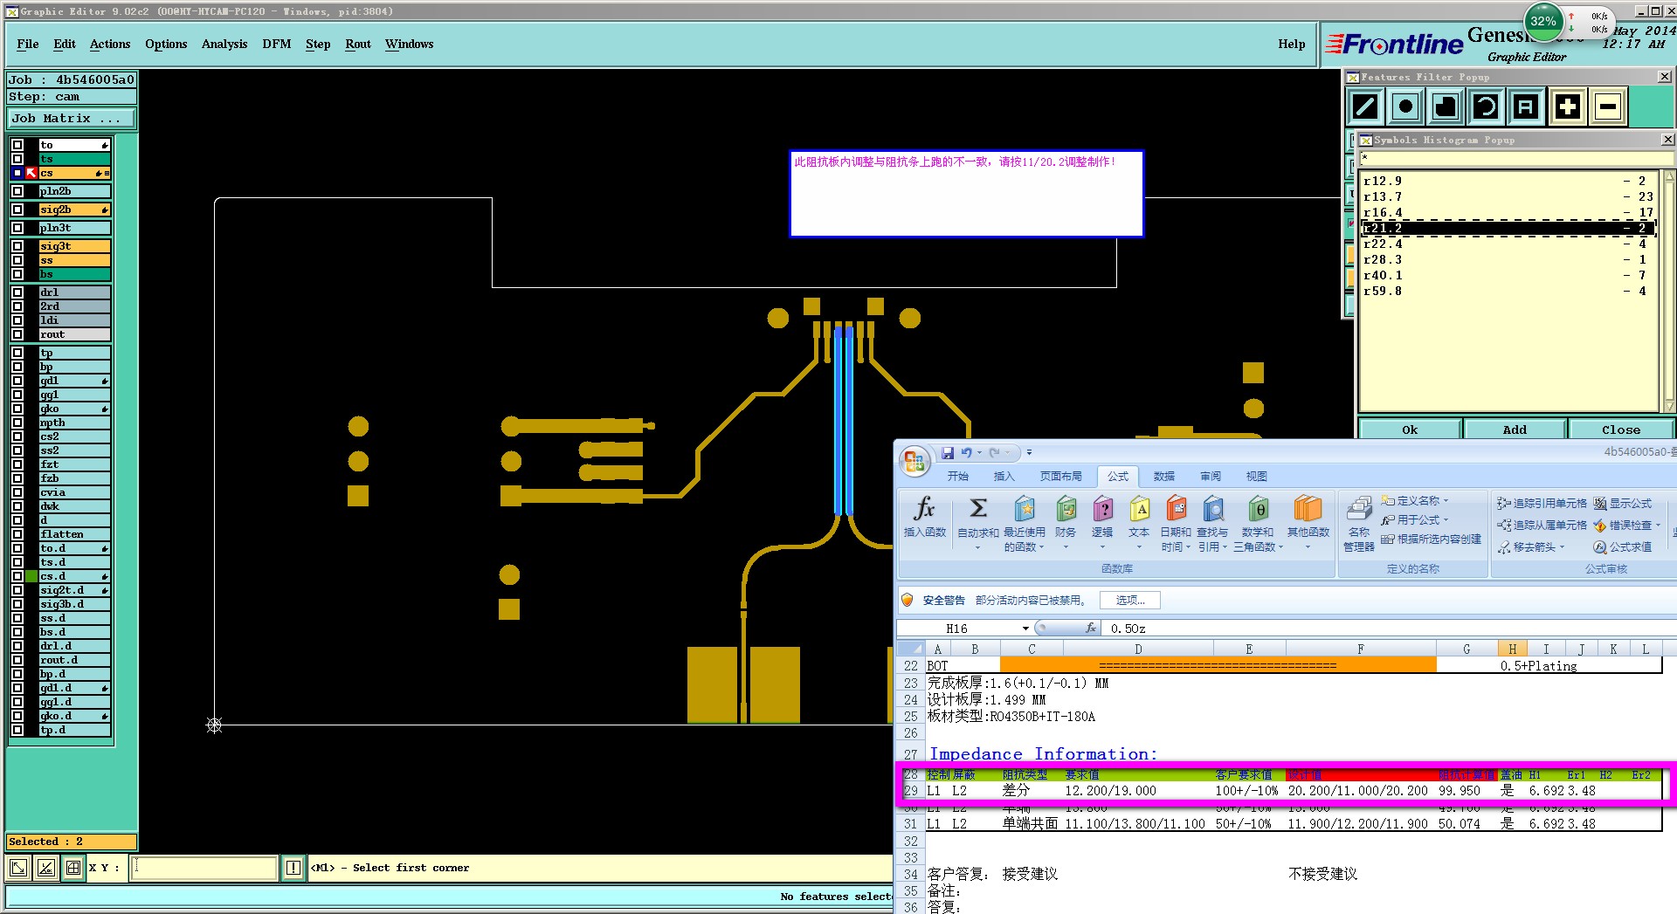Click the exclamation mark button
Viewport: 1677px width, 914px height.
pyautogui.click(x=293, y=868)
